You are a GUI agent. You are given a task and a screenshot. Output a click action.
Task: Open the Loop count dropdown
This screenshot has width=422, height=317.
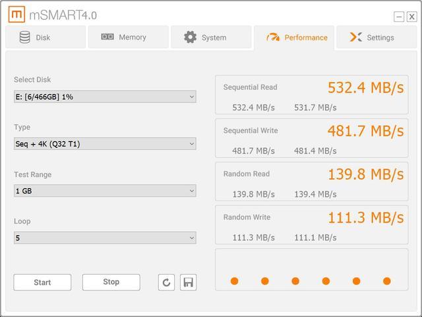(105, 238)
